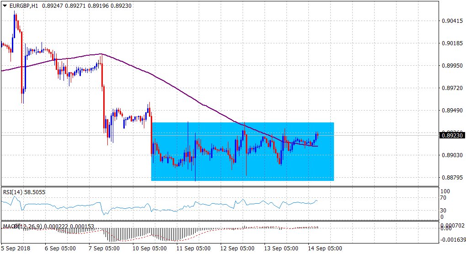466x254 pixels.
Task: Open the chart menu triangle beside EURGBP,H1
Action: [x=5, y=6]
